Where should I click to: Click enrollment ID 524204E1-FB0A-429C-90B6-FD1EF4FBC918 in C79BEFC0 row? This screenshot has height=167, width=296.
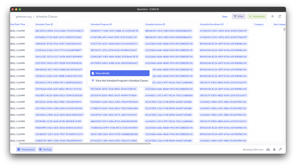tap(223, 108)
